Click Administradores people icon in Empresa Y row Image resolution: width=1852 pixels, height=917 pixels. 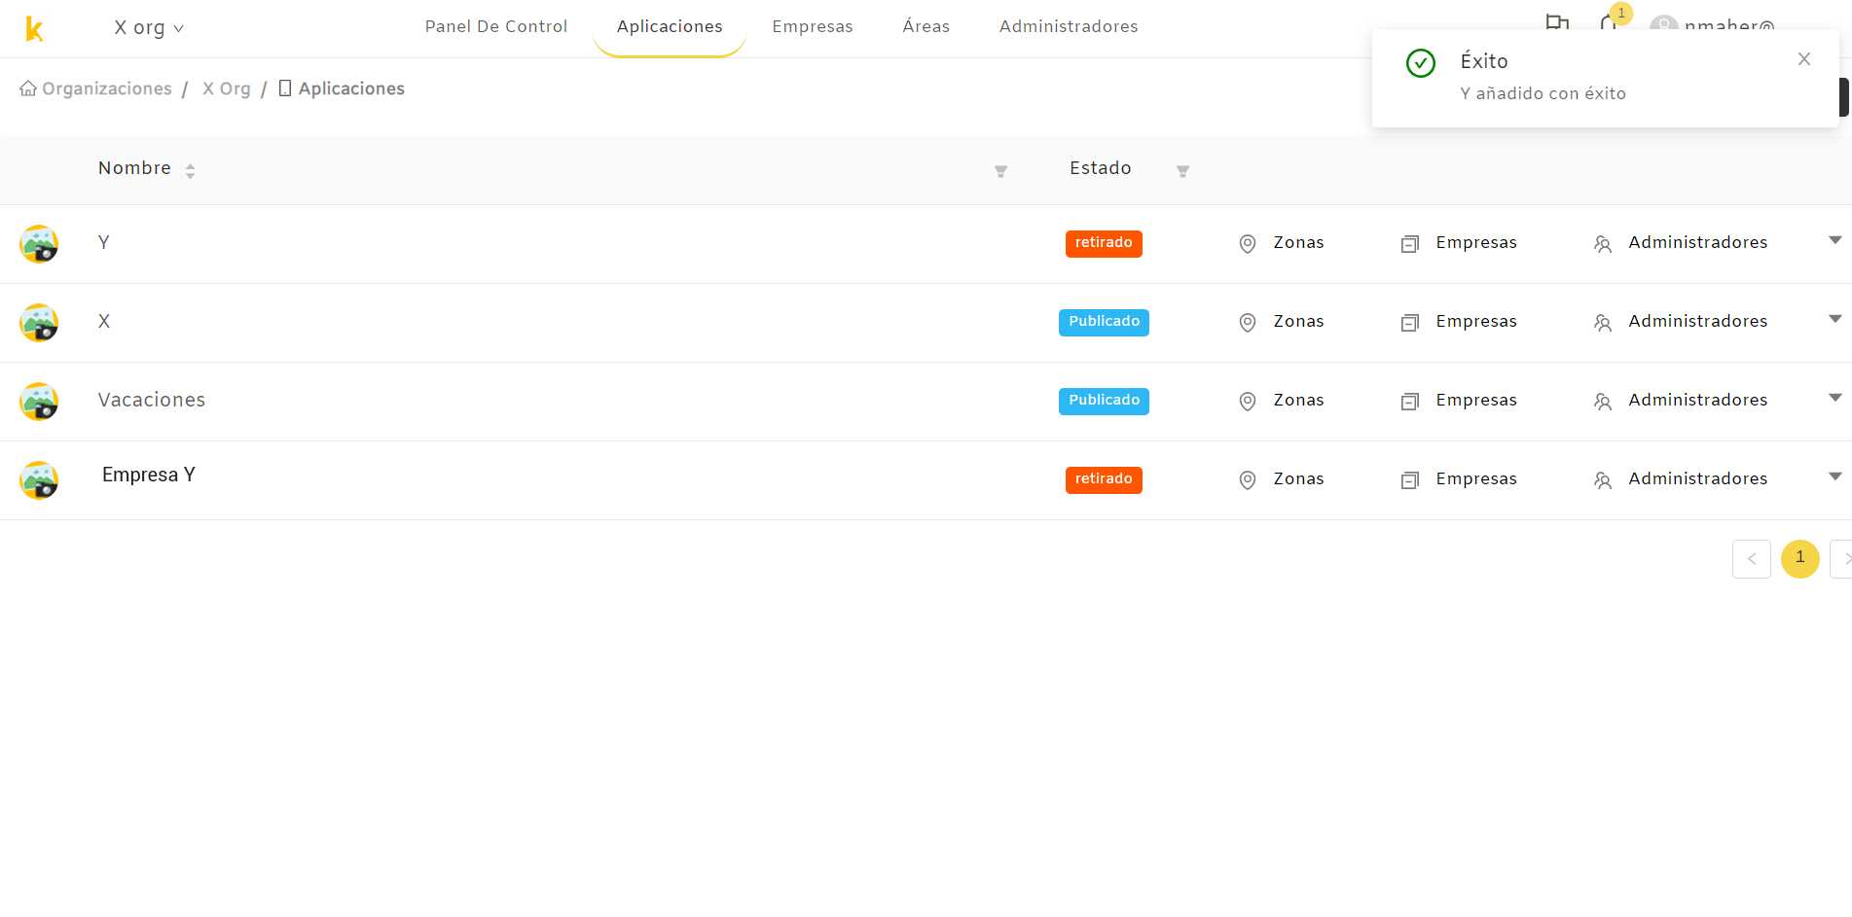pyautogui.click(x=1603, y=480)
